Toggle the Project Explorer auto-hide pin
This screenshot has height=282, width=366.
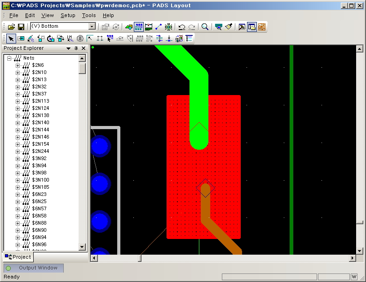pos(76,48)
